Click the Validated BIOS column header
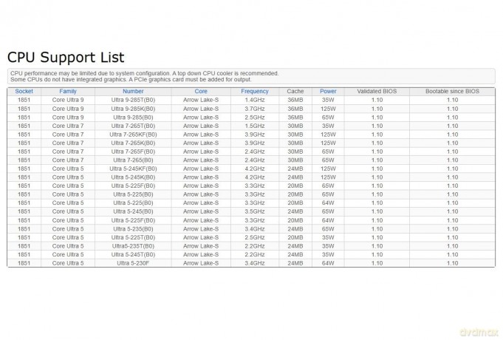The height and width of the screenshot is (340, 503). tap(377, 92)
